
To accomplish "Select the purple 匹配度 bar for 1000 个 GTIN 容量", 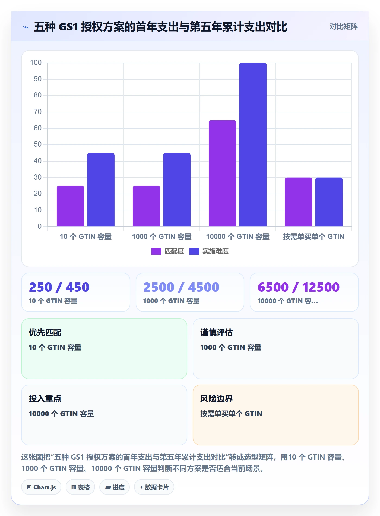I will (146, 206).
